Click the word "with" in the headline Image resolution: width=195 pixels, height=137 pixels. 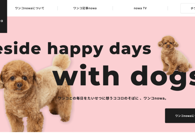87,75
